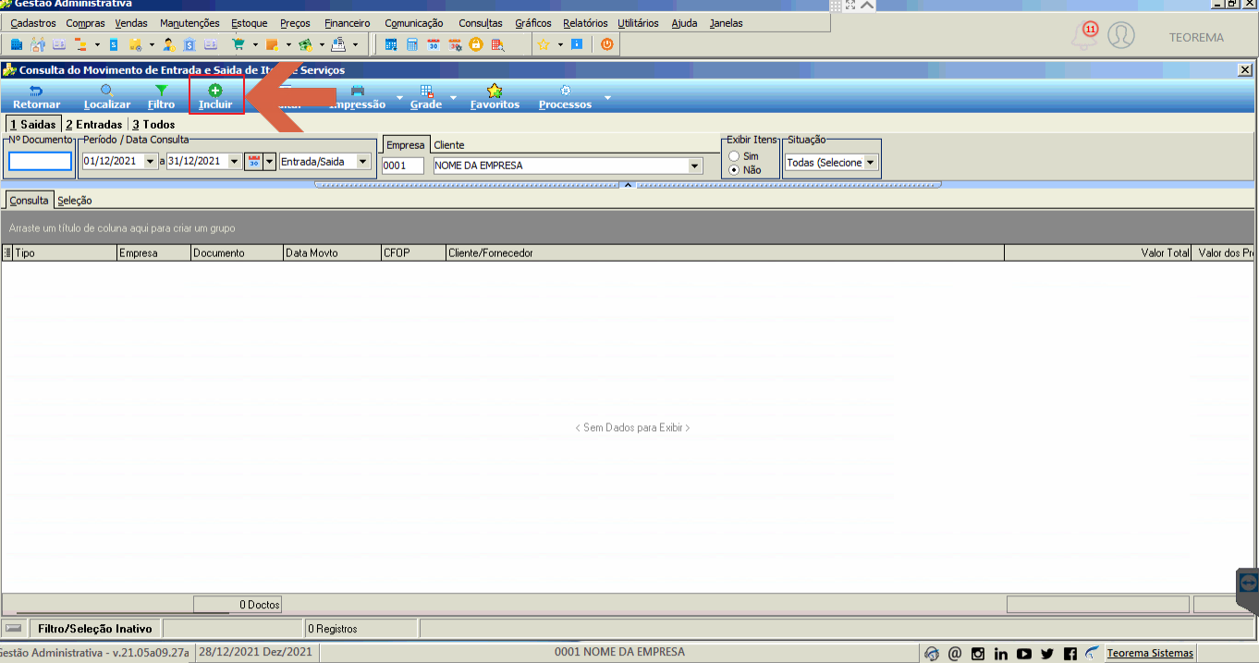The height and width of the screenshot is (663, 1259).
Task: Click the red grid with magnifier icon
Action: click(498, 43)
